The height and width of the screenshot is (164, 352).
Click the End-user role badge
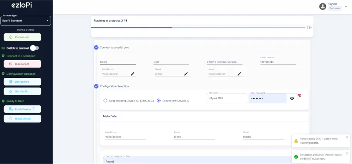coord(335,8)
